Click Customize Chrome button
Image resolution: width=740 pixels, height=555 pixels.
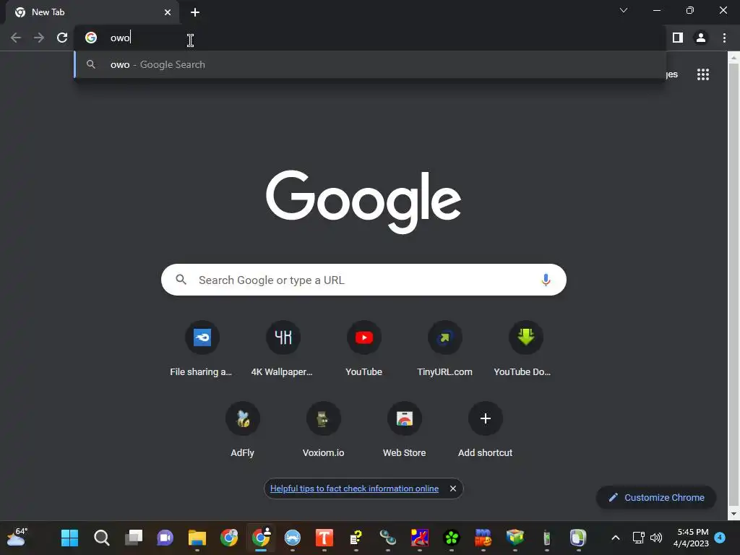pyautogui.click(x=656, y=497)
